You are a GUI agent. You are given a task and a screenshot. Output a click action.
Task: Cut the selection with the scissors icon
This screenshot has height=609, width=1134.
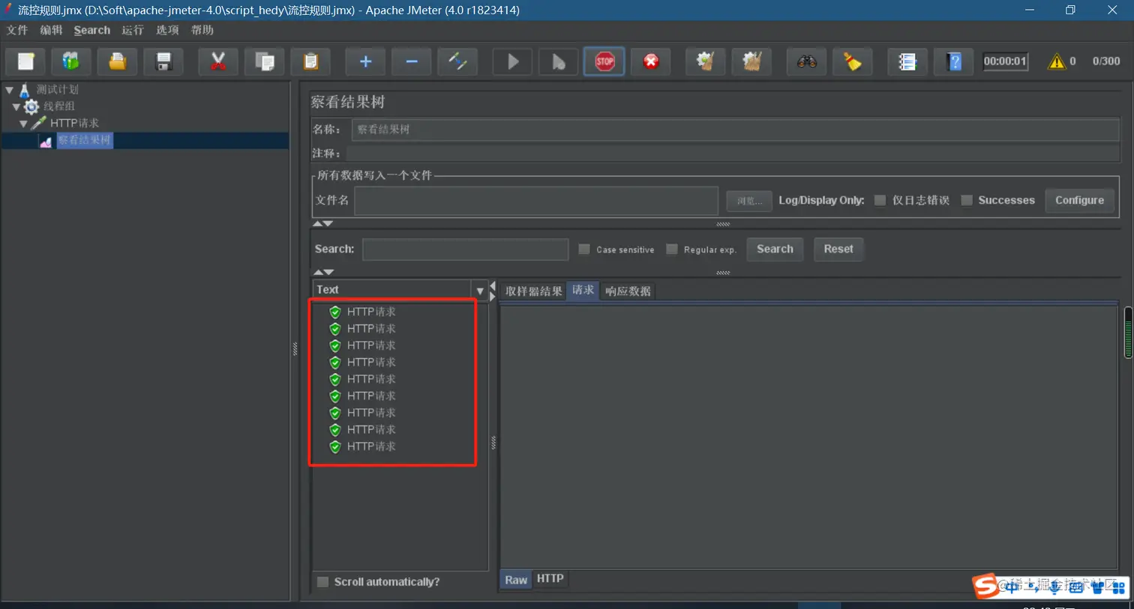tap(218, 61)
